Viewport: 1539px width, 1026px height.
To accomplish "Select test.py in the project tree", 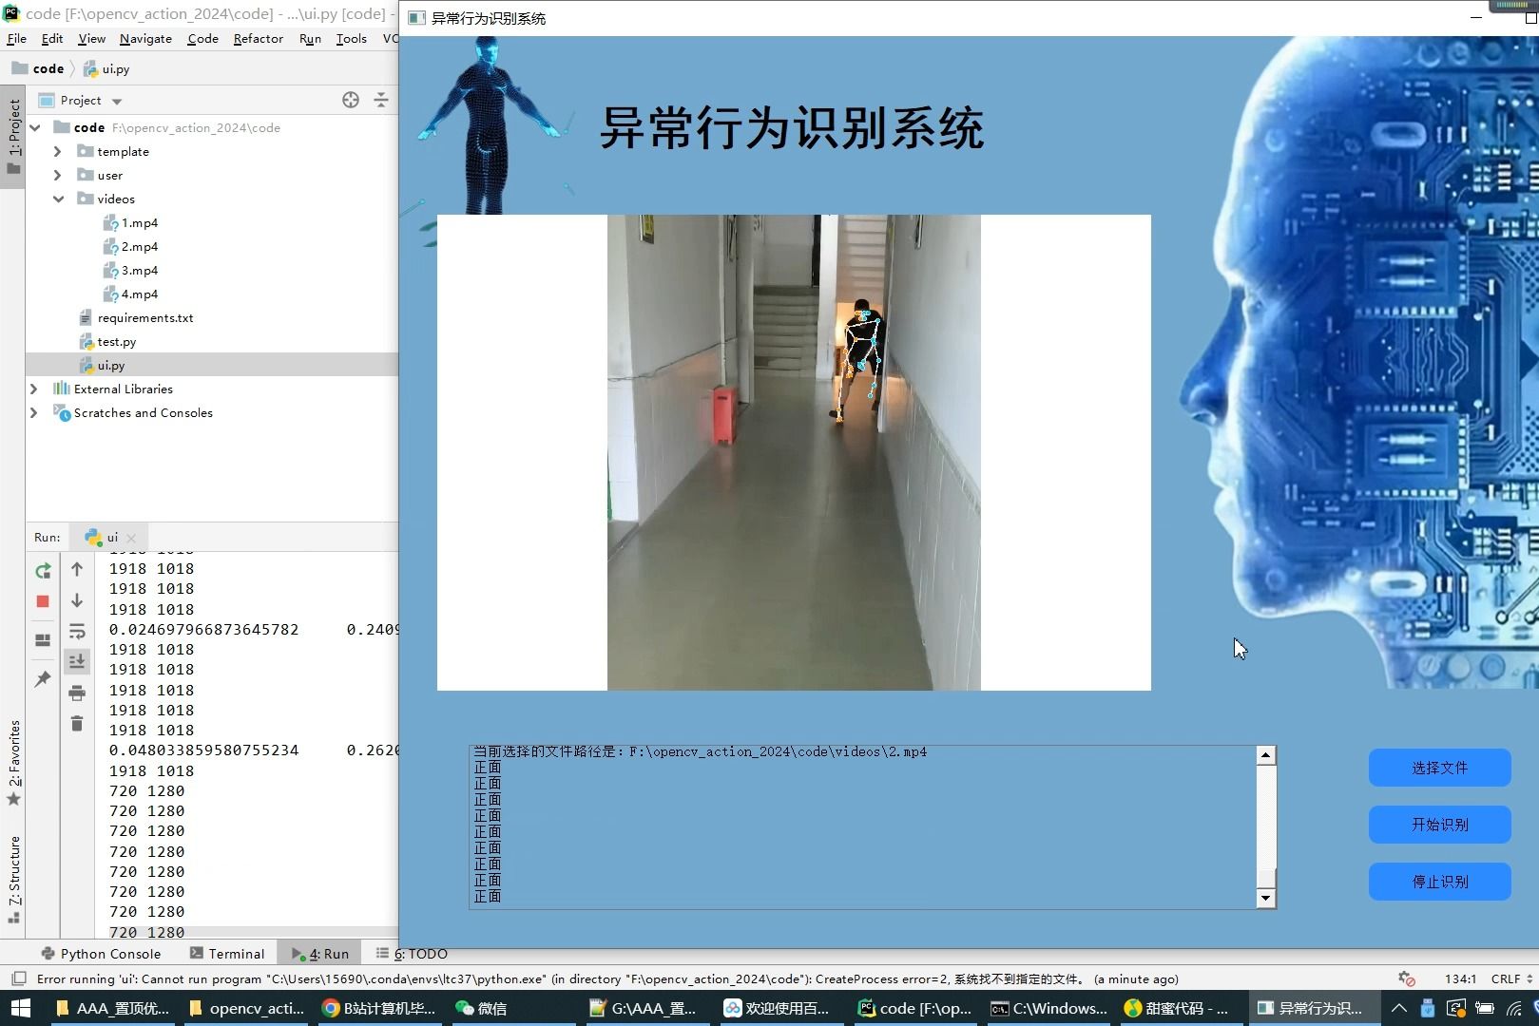I will tap(117, 341).
